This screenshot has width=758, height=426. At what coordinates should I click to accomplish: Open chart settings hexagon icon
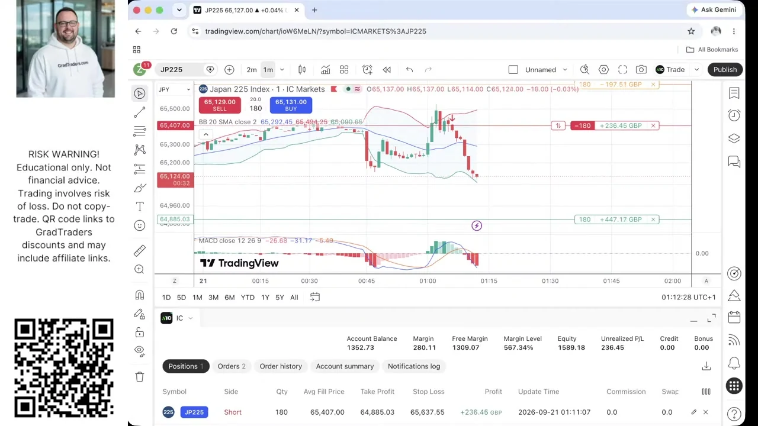pos(603,70)
